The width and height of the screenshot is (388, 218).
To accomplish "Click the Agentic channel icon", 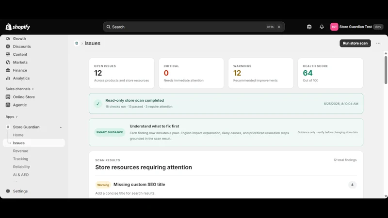I will click(8, 105).
